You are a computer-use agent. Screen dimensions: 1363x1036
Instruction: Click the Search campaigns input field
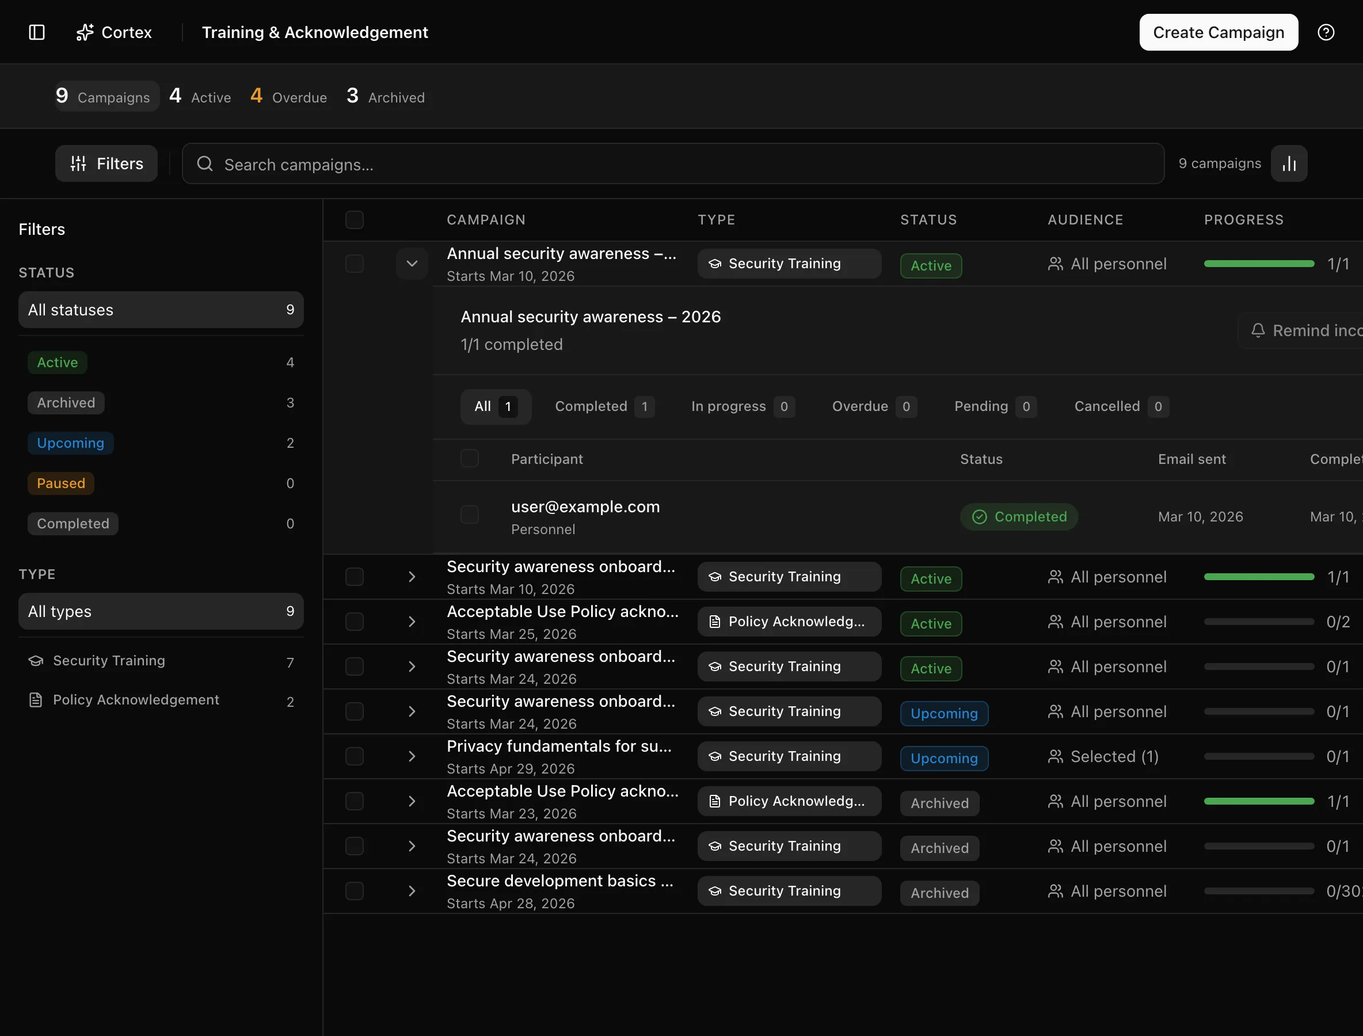coord(673,163)
